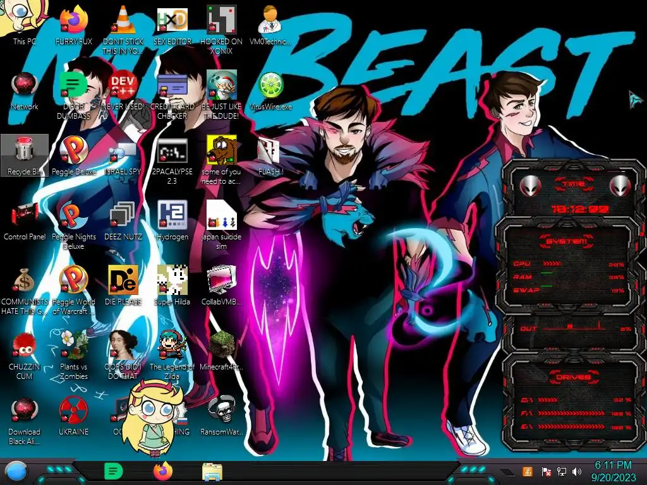The height and width of the screenshot is (485, 647).
Task: Open the CollabVMB desktop icon
Action: [x=221, y=285]
